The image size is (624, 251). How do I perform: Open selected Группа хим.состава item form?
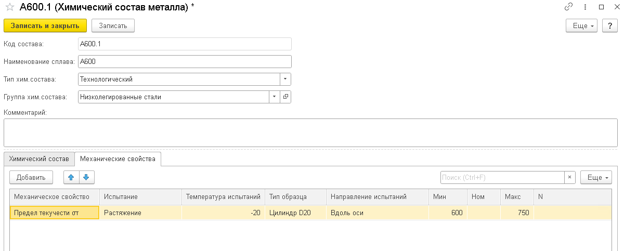coord(285,97)
